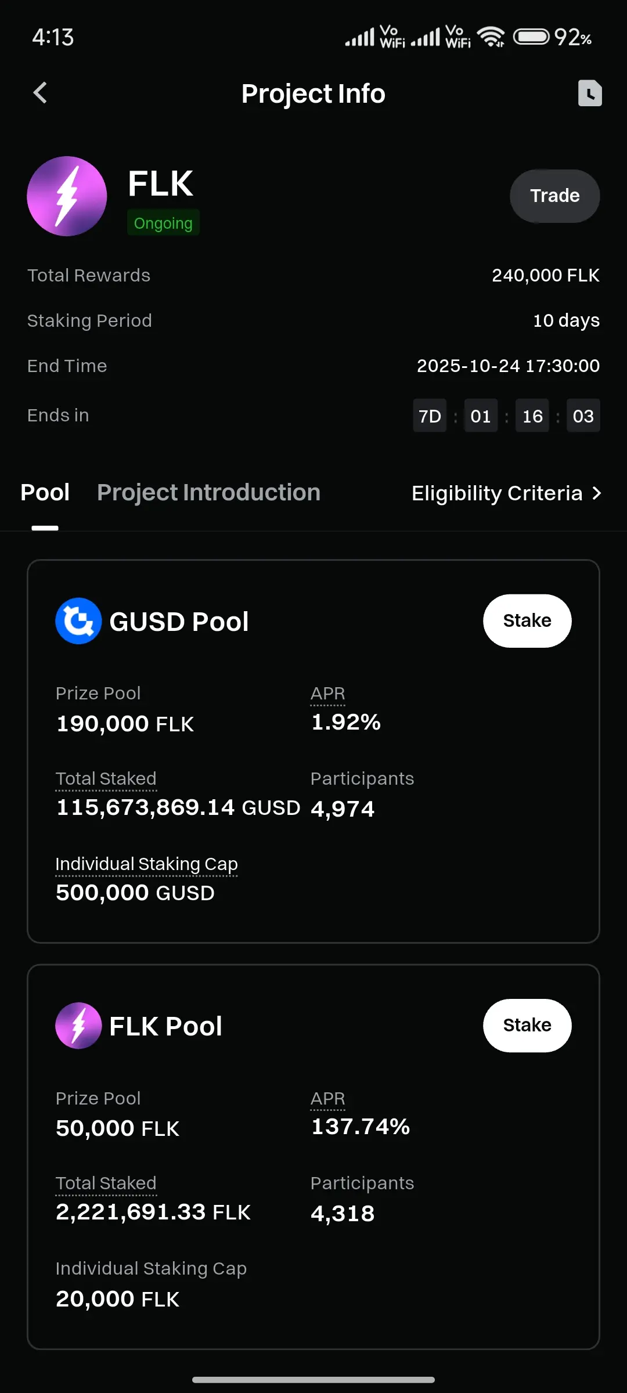Screen dimensions: 627x1393
Task: Tap the GUSD Pool coin icon
Action: point(78,621)
